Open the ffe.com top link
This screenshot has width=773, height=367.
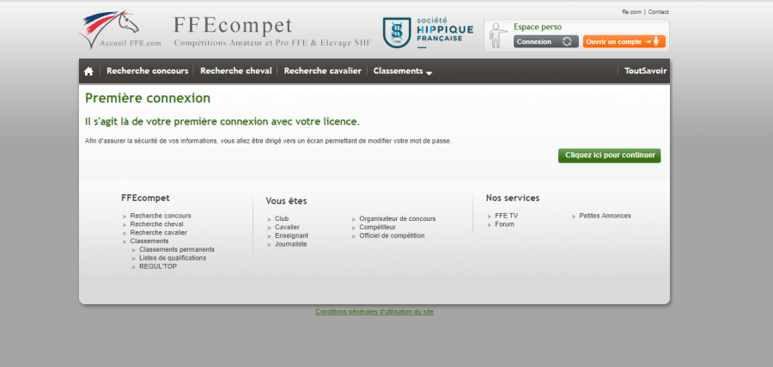(631, 12)
